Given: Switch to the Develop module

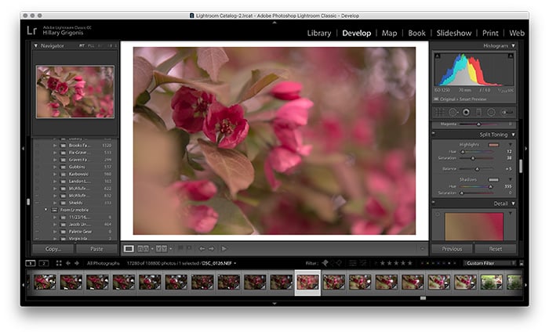Looking at the screenshot, I should 356,33.
